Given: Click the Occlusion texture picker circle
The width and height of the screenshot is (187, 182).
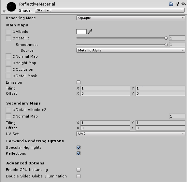Looking at the screenshot, I should pos(14,69).
